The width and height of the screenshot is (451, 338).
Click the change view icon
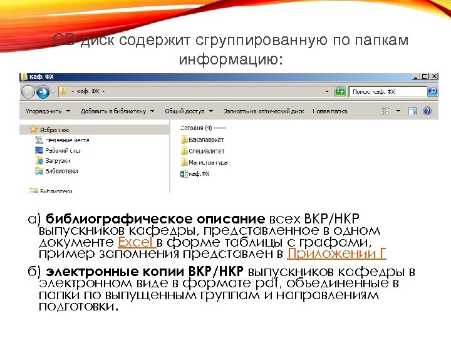385,111
